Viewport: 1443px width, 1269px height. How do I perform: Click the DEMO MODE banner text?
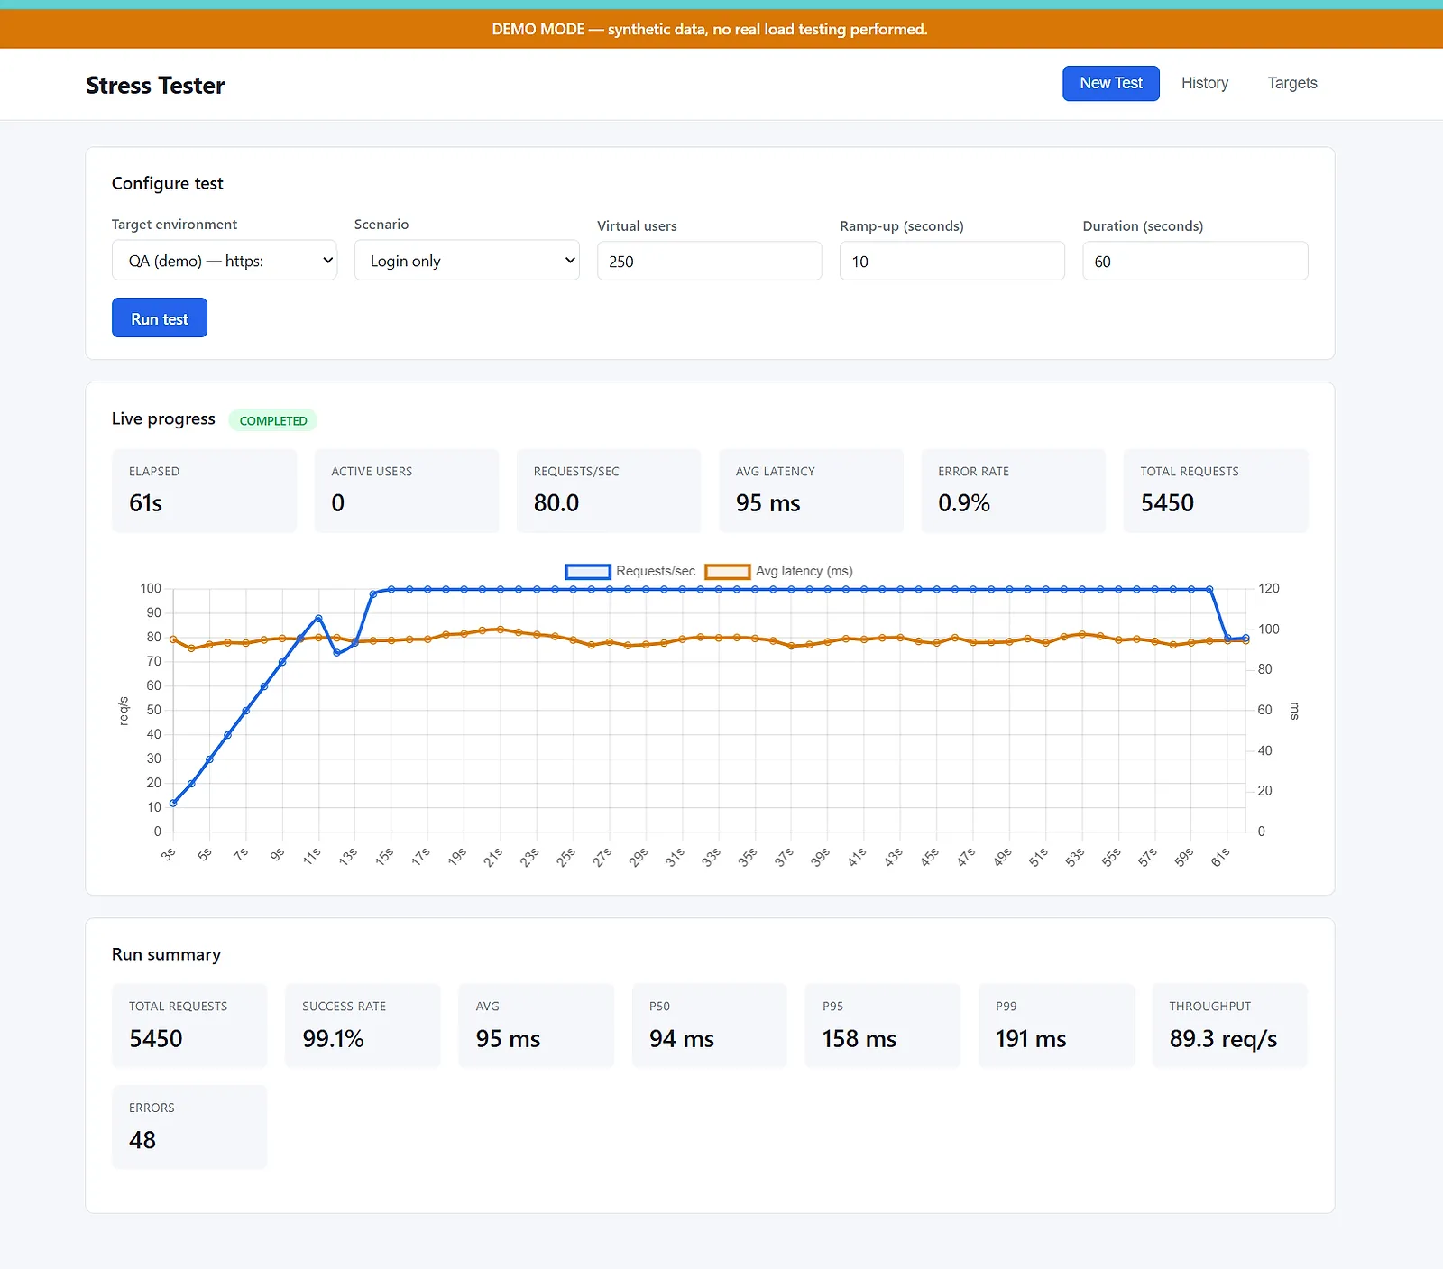pos(710,29)
